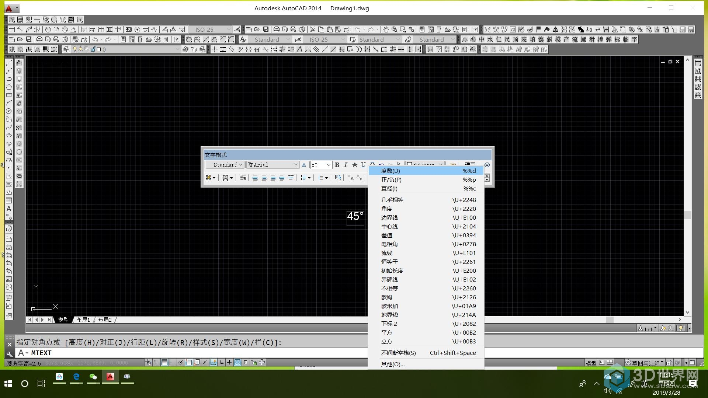Switch to the 布局1 layout tab
Viewport: 708px width, 398px height.
[x=83, y=320]
